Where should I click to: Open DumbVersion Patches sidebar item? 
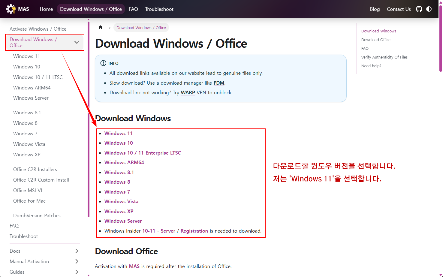37,215
